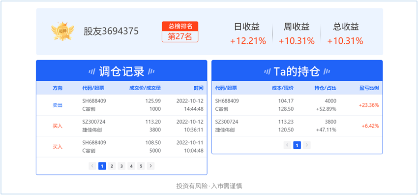Click the golden winged crown badge icon
This screenshot has height=195, width=418.
click(62, 32)
